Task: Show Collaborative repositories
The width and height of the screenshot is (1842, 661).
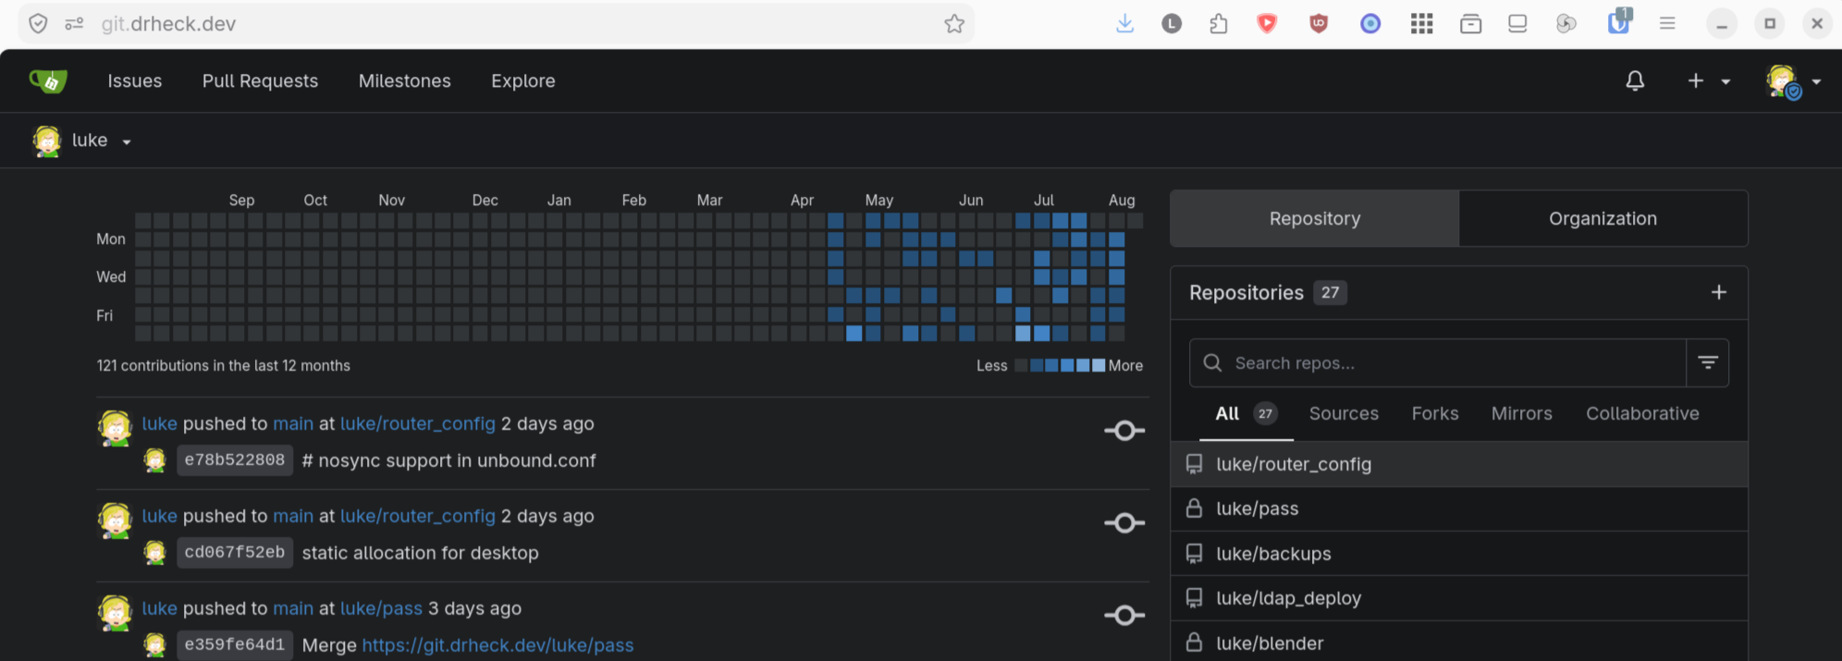Action: click(x=1642, y=414)
